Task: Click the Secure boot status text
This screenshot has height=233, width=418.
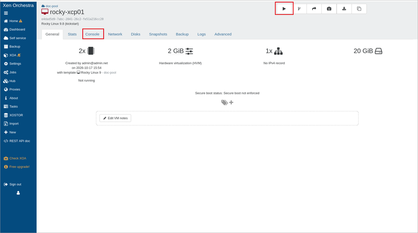Action: [227, 93]
